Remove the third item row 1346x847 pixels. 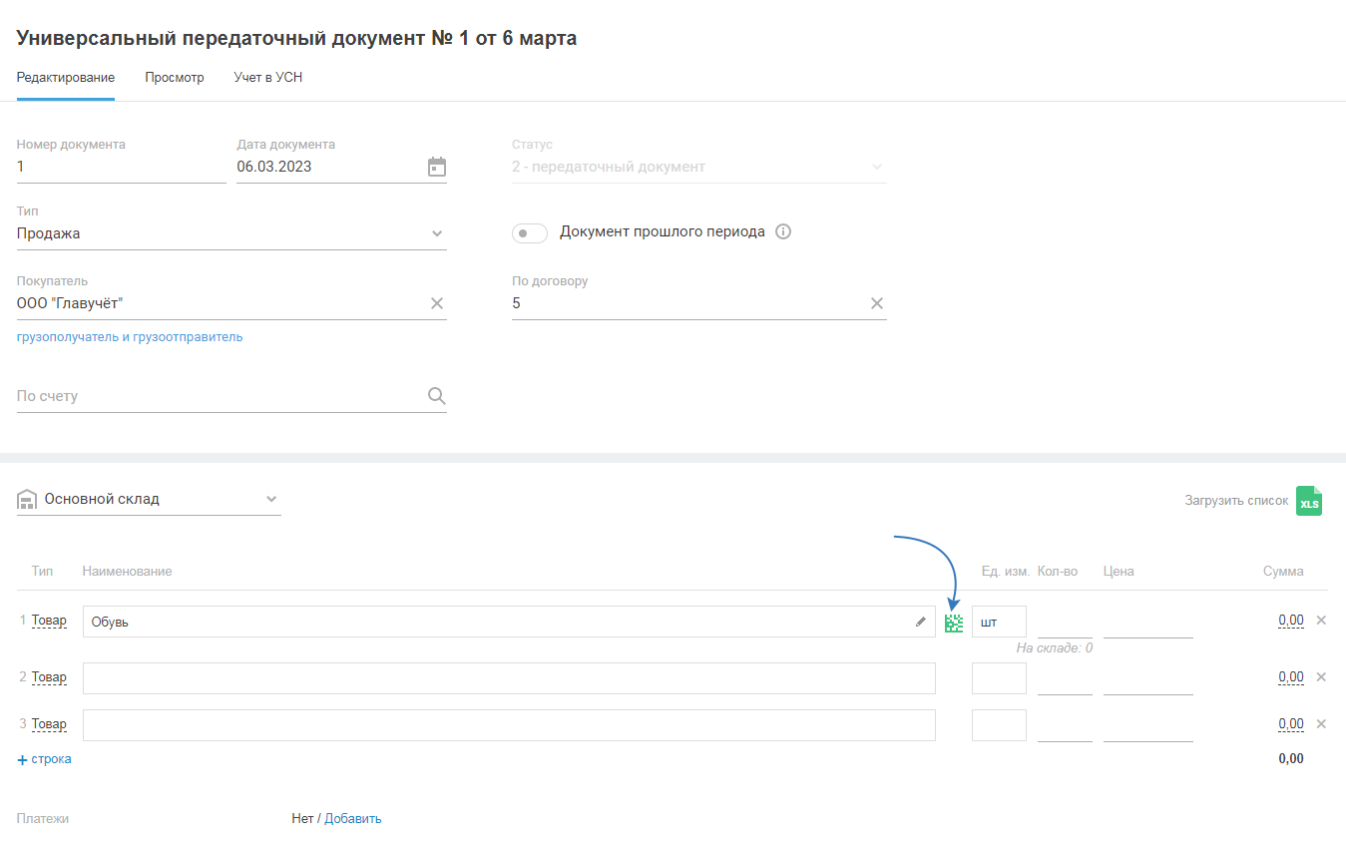1321,724
